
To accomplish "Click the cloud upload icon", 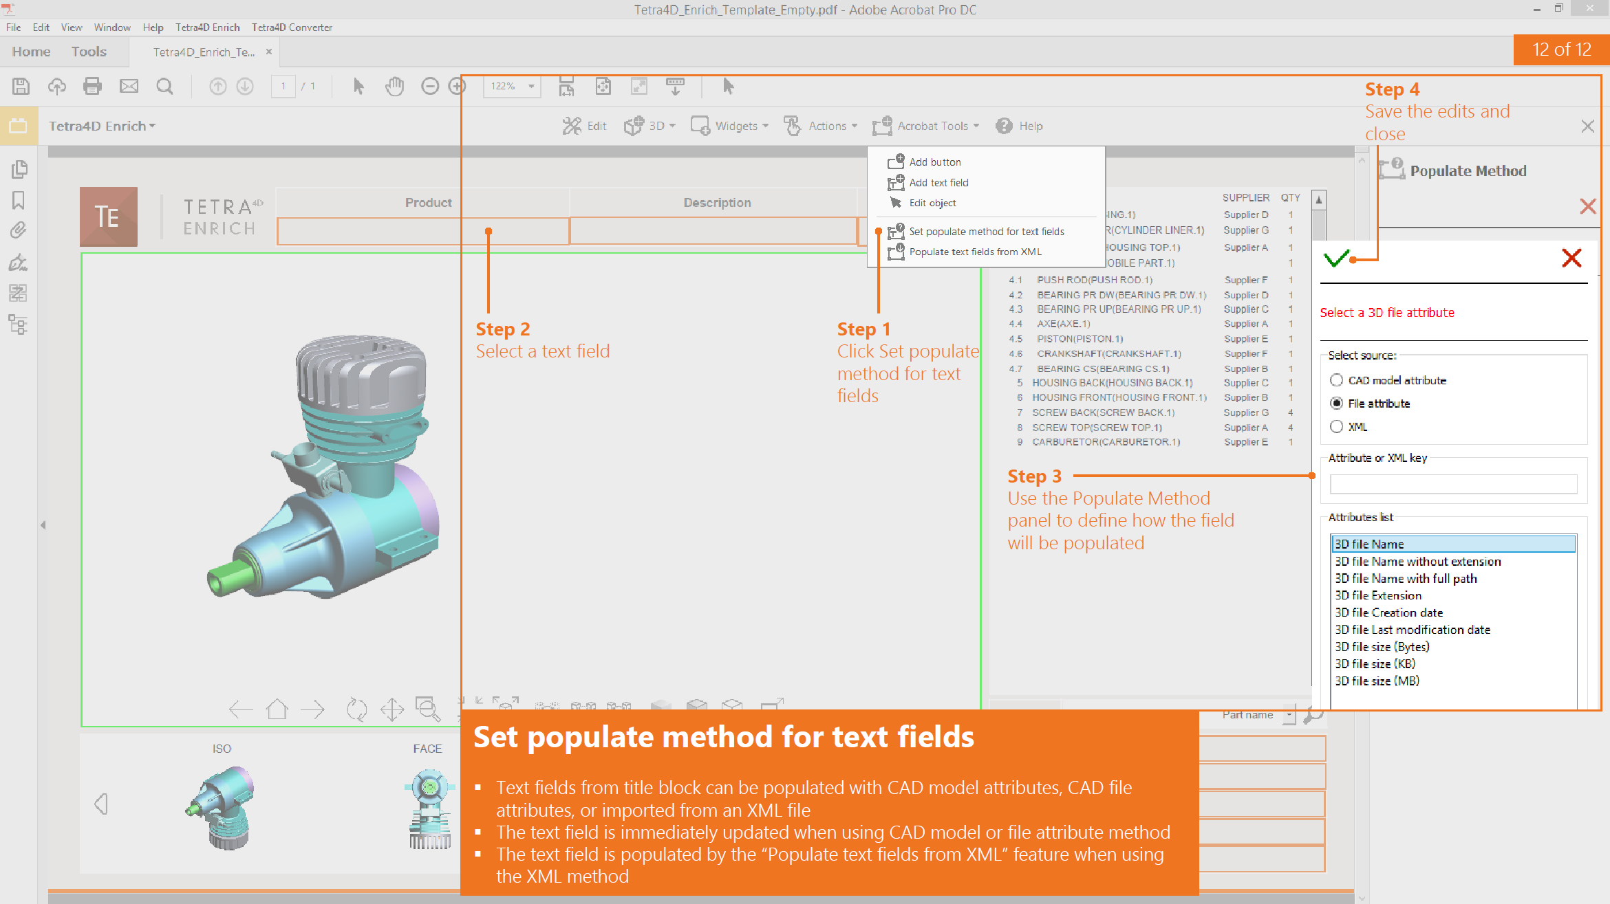I will click(x=56, y=87).
